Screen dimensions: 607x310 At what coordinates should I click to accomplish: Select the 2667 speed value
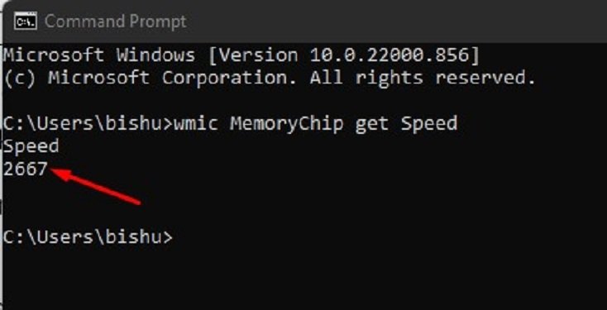[25, 169]
